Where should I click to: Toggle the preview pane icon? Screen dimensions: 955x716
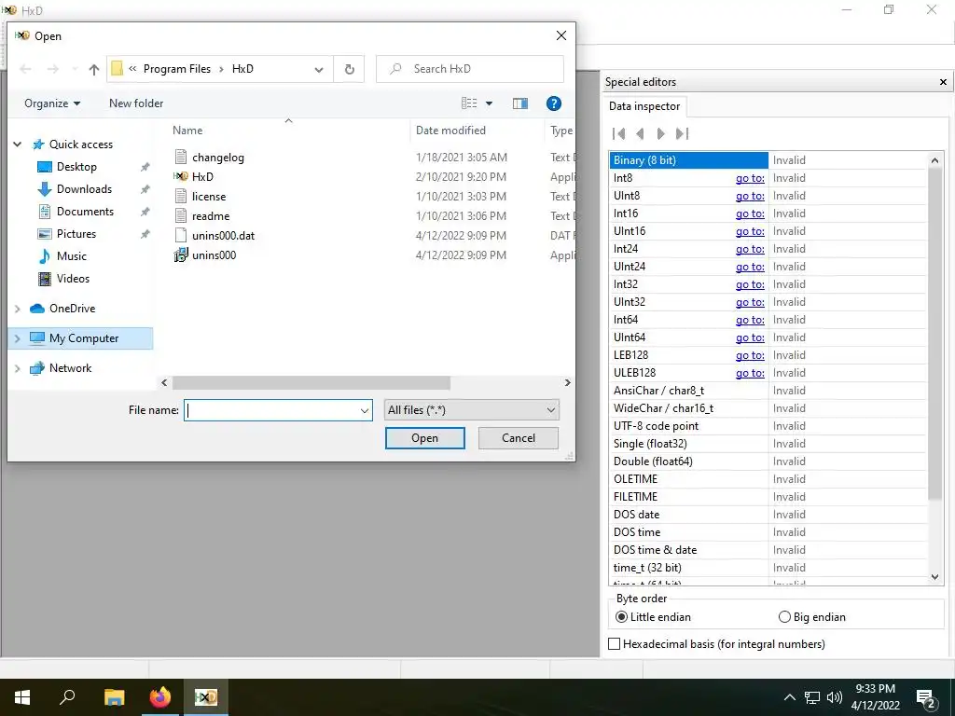(520, 103)
